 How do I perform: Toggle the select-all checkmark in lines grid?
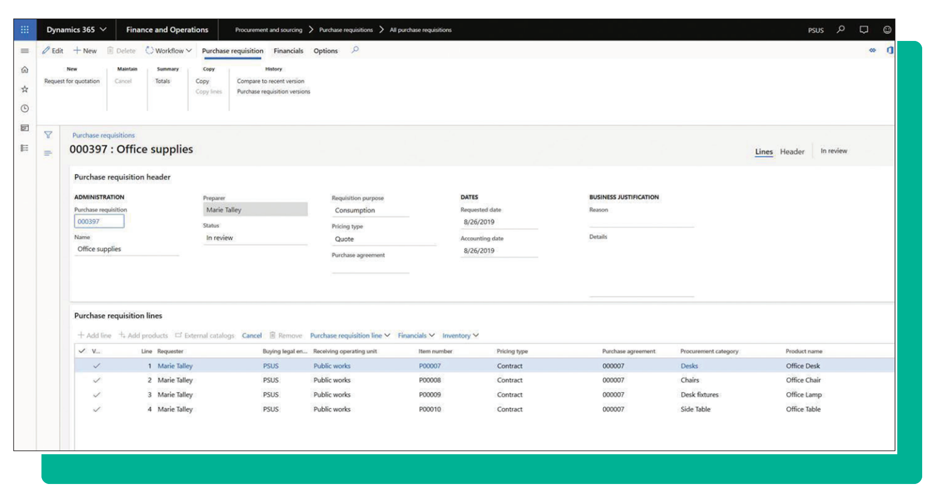pos(82,351)
